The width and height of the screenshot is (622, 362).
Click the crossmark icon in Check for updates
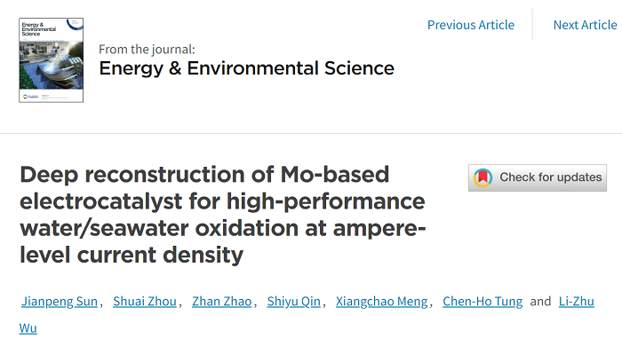click(483, 177)
